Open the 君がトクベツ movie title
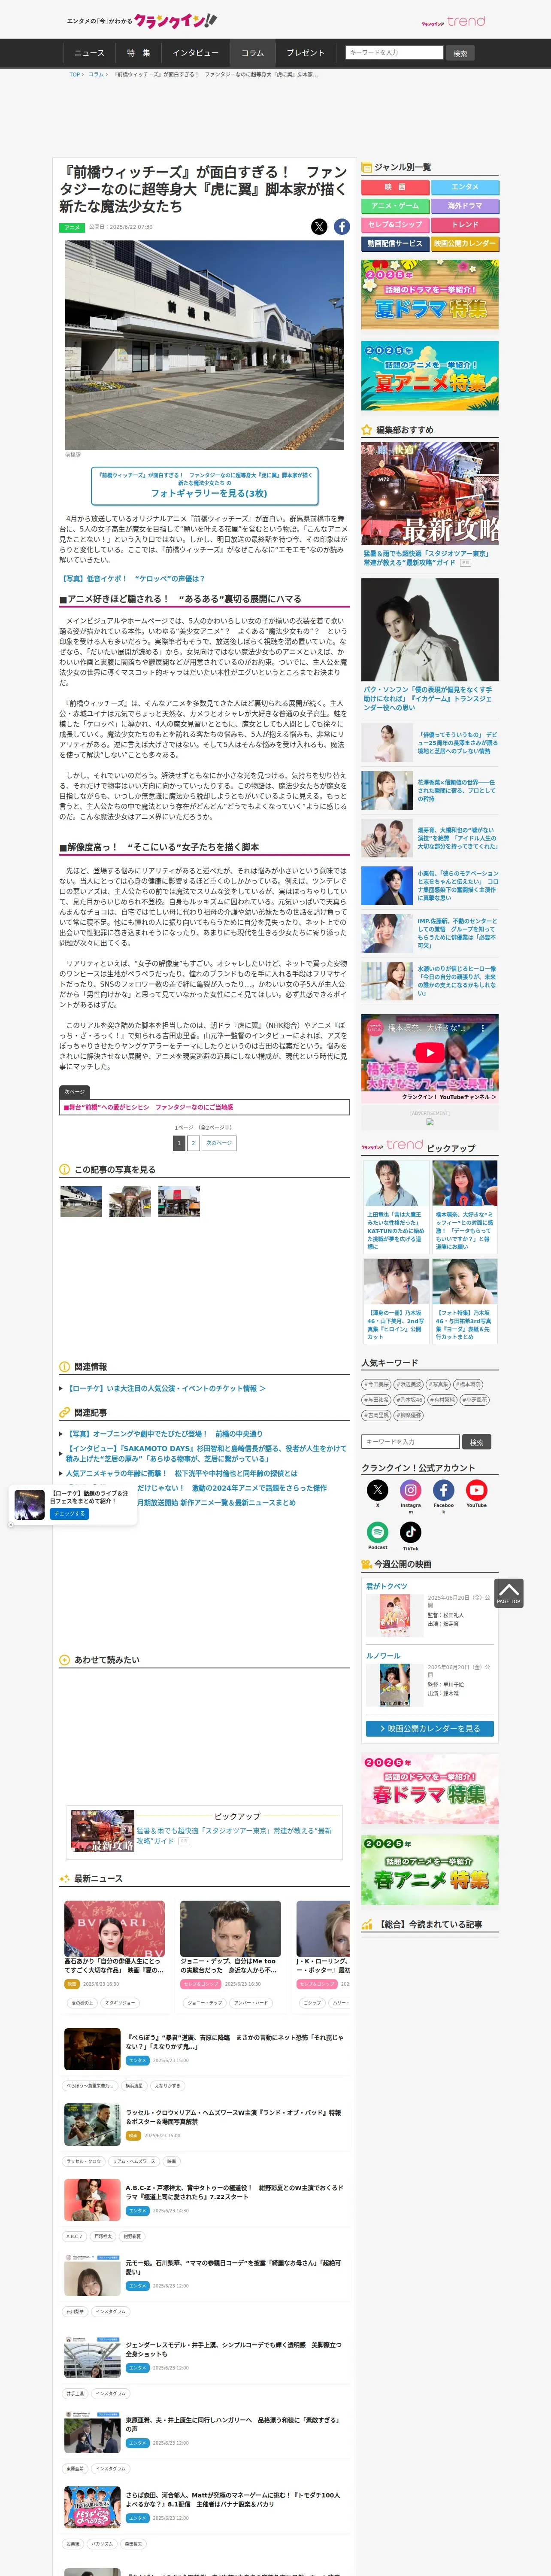Screen dimensions: 551x2576 pyautogui.click(x=387, y=1587)
